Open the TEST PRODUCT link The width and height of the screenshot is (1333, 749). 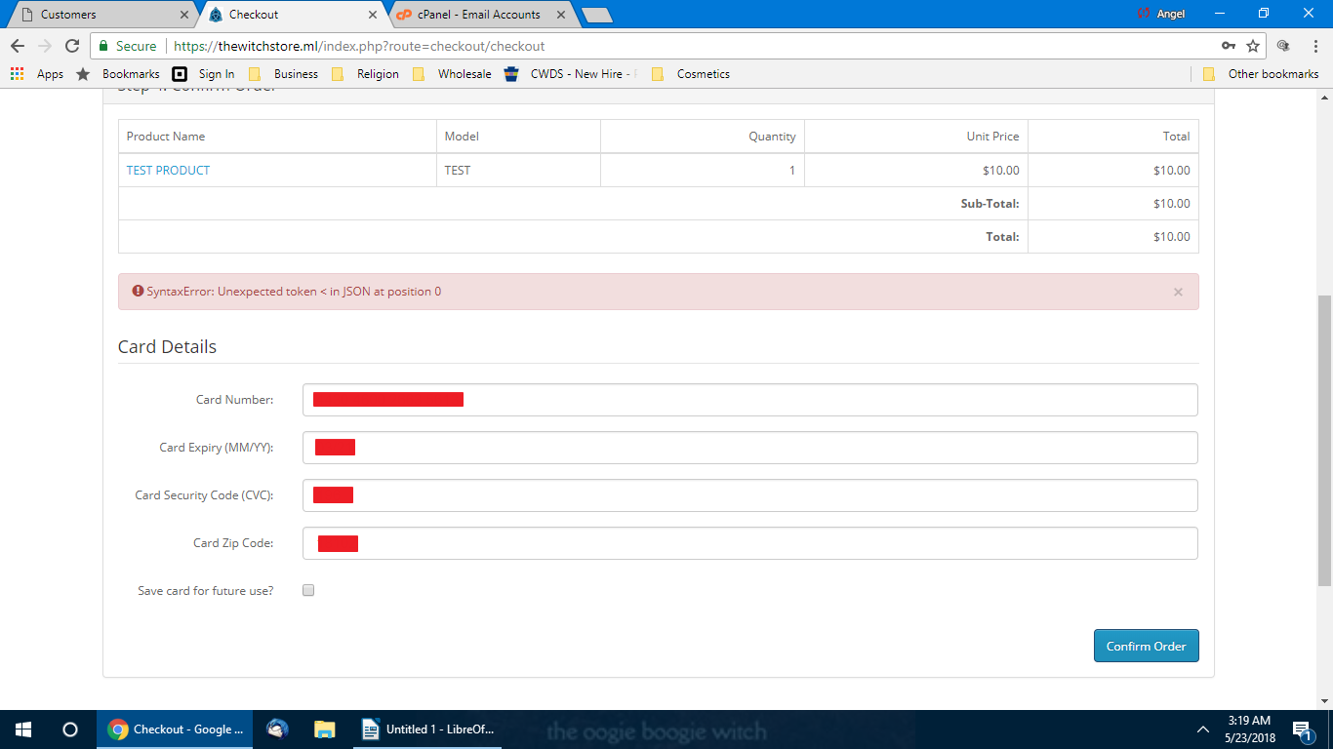coord(168,171)
